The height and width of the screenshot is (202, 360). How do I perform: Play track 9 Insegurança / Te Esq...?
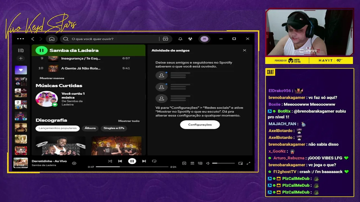[x=88, y=58]
